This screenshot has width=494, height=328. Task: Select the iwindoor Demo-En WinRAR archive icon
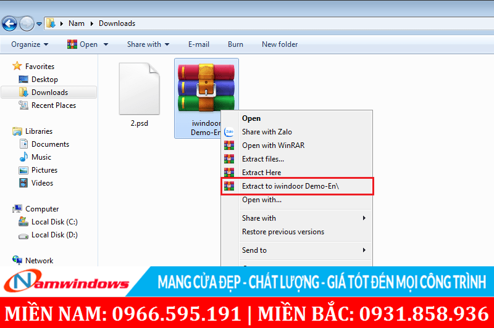click(206, 87)
